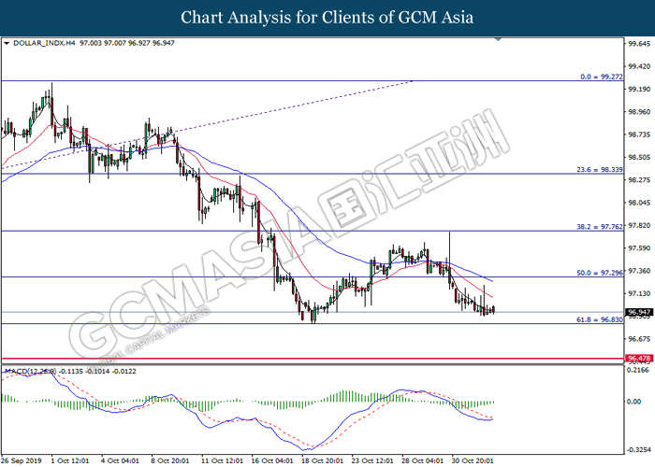The image size is (655, 467).
Task: Click the 16 Oct 04:01 time label
Action: (272, 460)
